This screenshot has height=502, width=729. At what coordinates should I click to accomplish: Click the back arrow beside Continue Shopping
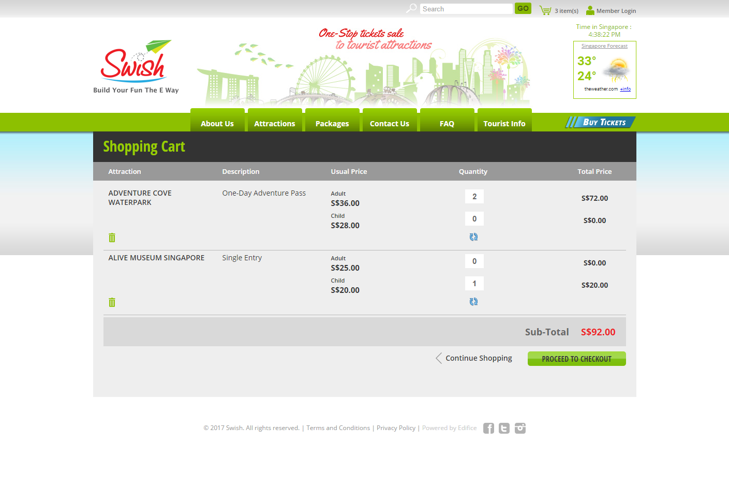(x=439, y=358)
